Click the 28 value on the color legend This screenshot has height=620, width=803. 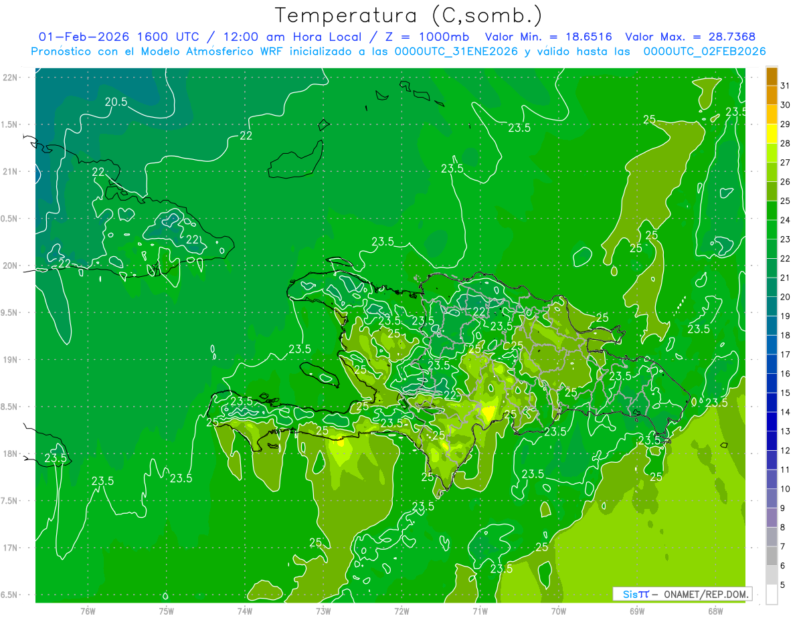[x=786, y=143]
